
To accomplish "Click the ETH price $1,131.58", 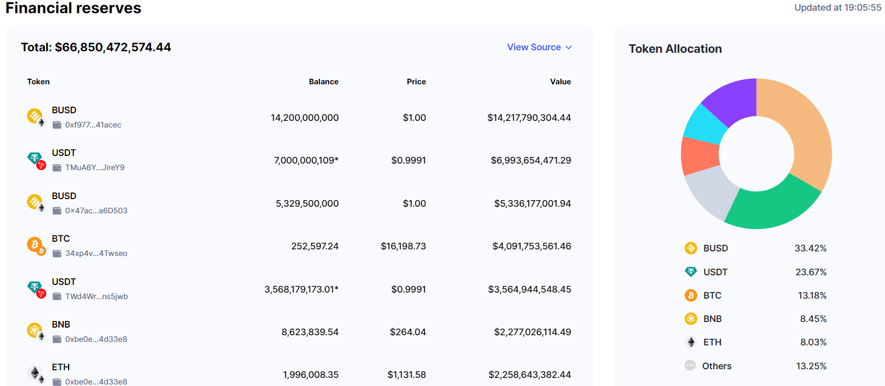I will (x=406, y=375).
